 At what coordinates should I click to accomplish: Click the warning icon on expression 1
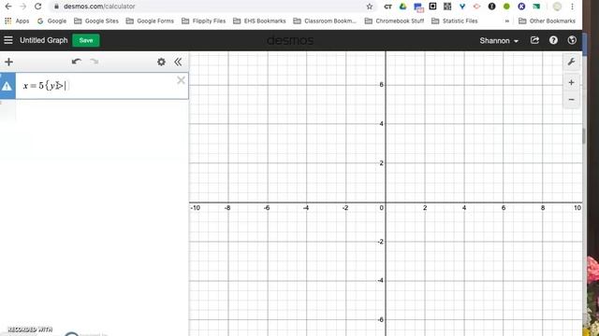coord(7,86)
